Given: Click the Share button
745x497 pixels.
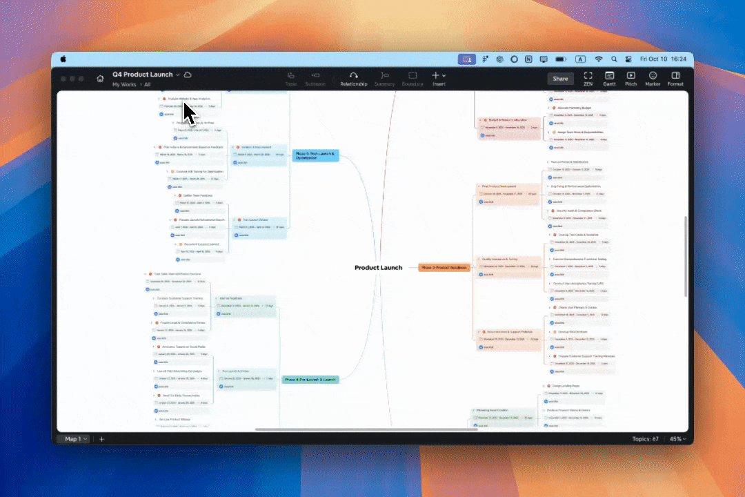Looking at the screenshot, I should [x=560, y=79].
